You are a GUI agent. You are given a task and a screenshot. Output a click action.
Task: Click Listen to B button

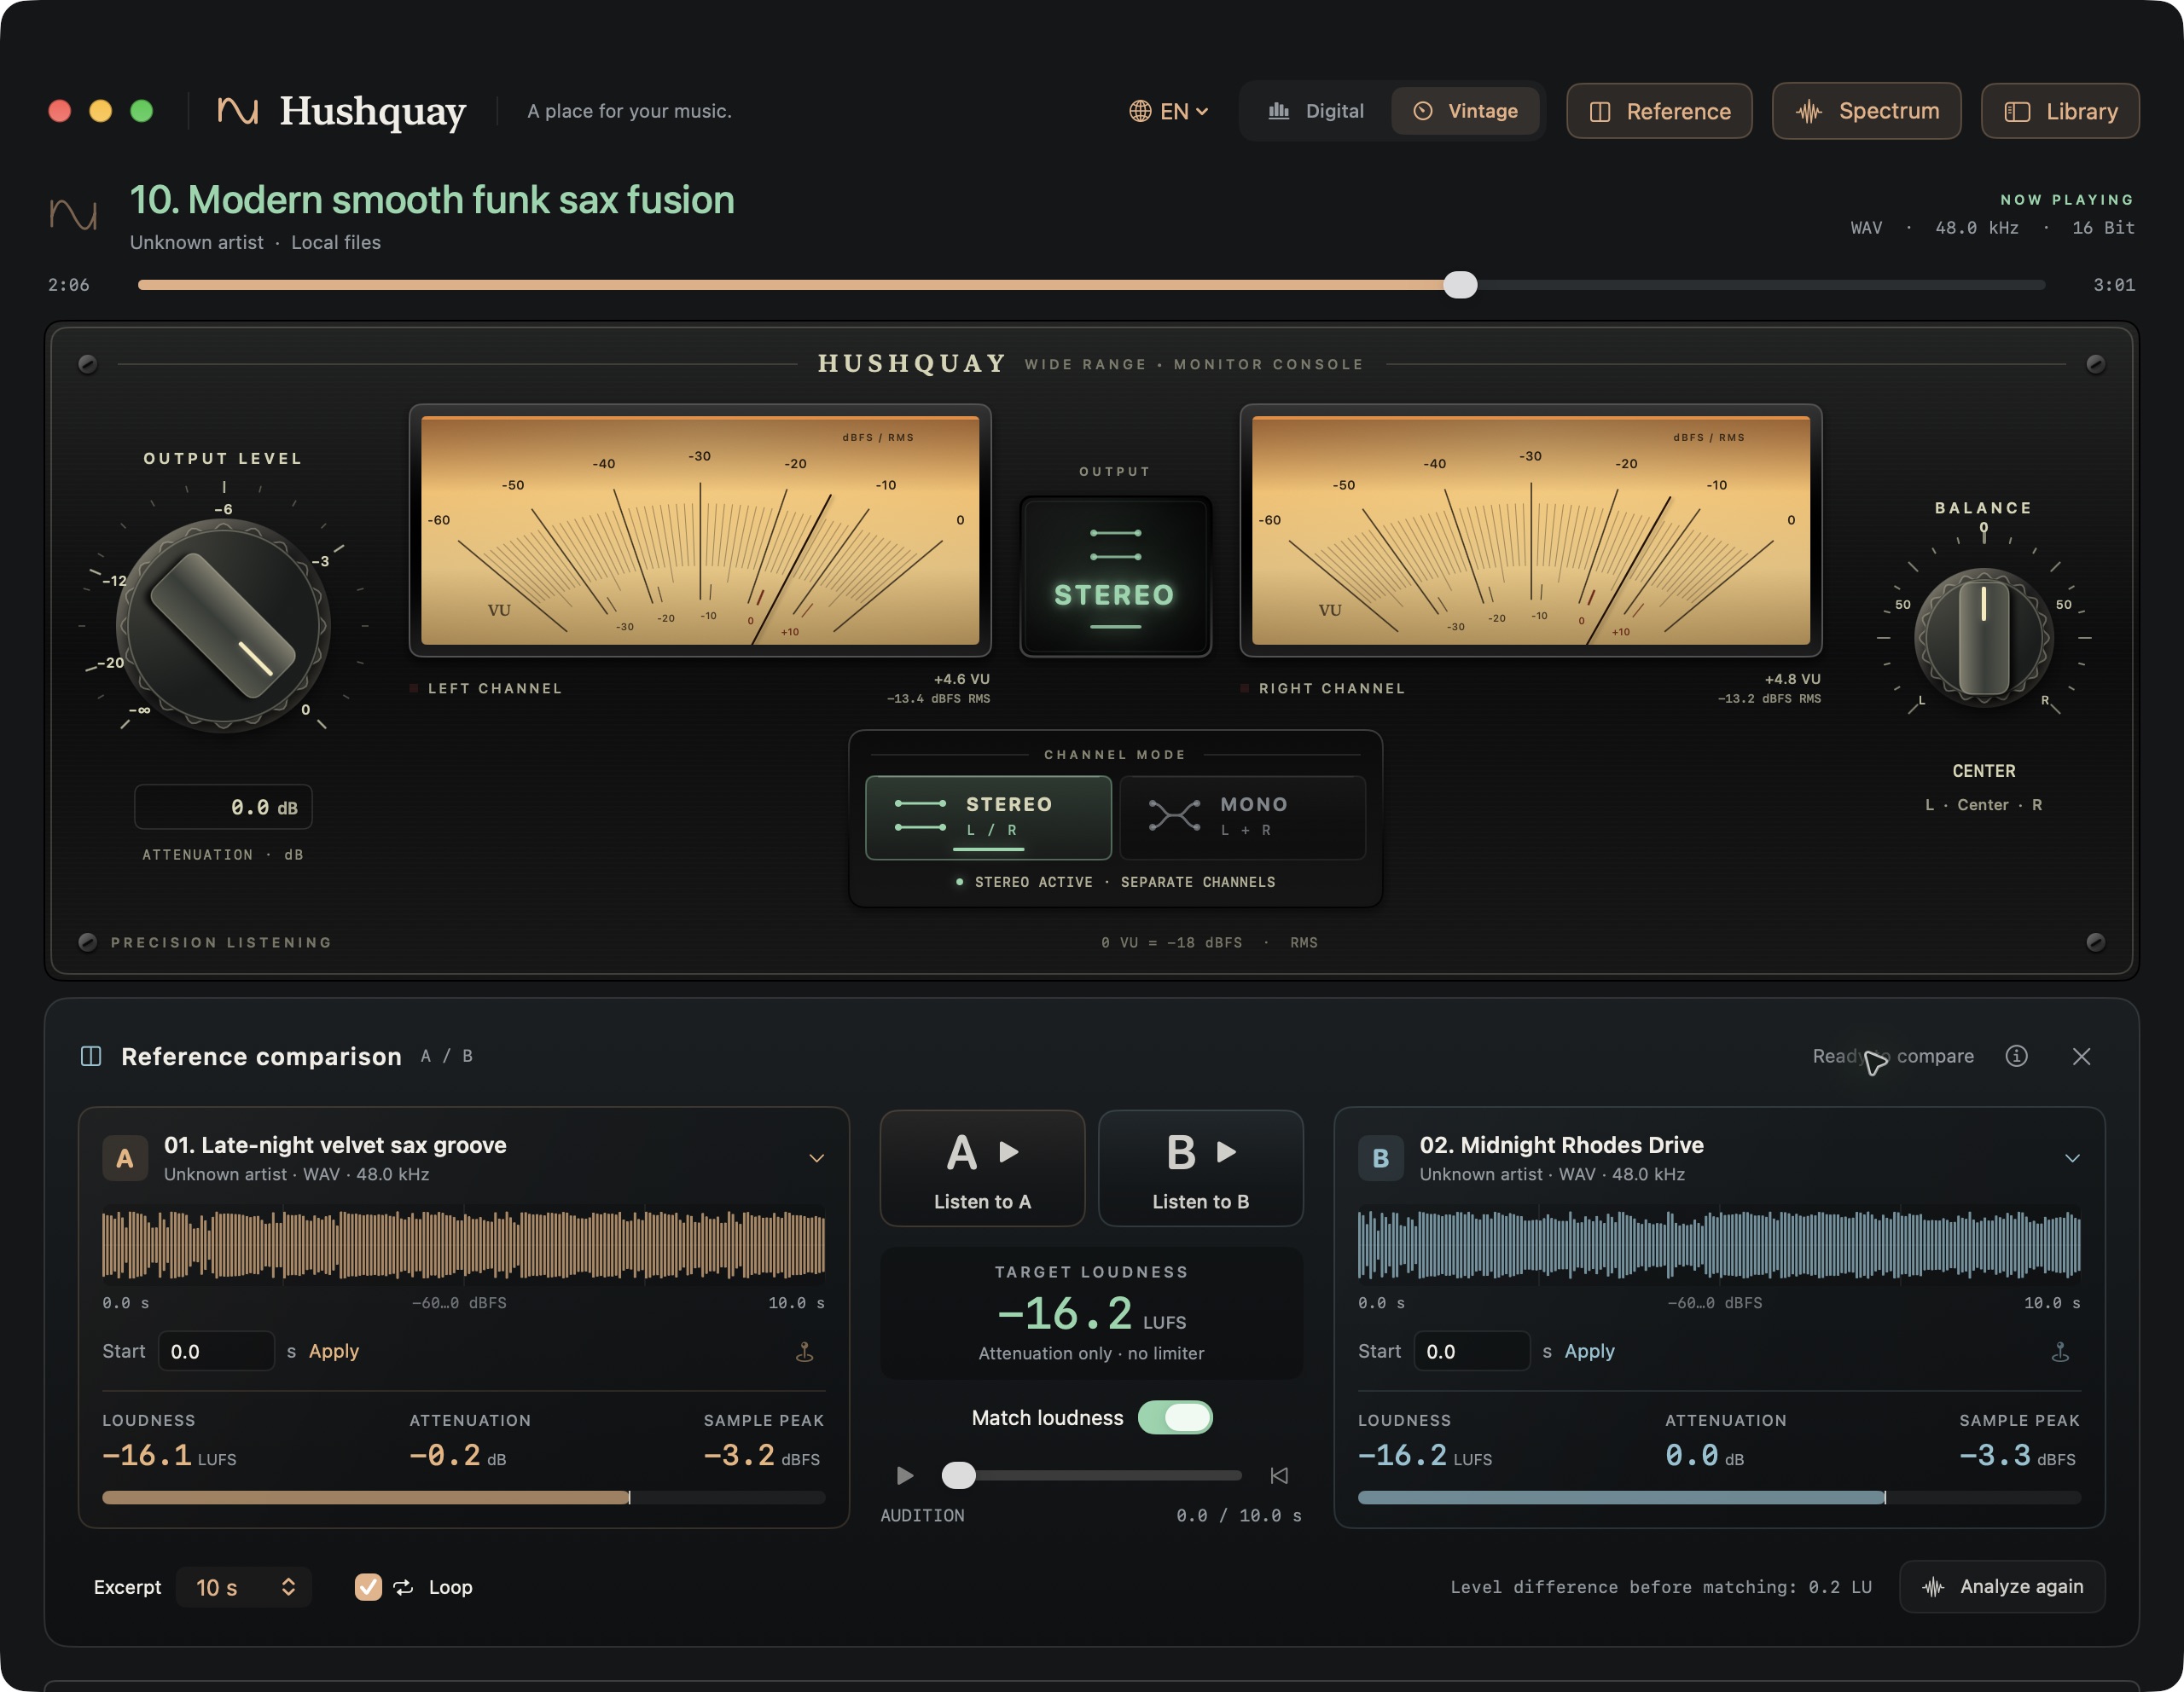tap(1200, 1168)
